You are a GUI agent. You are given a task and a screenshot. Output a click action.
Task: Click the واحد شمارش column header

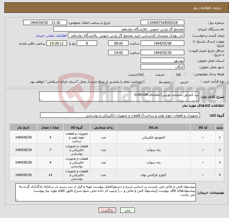pyautogui.click(x=103, y=127)
